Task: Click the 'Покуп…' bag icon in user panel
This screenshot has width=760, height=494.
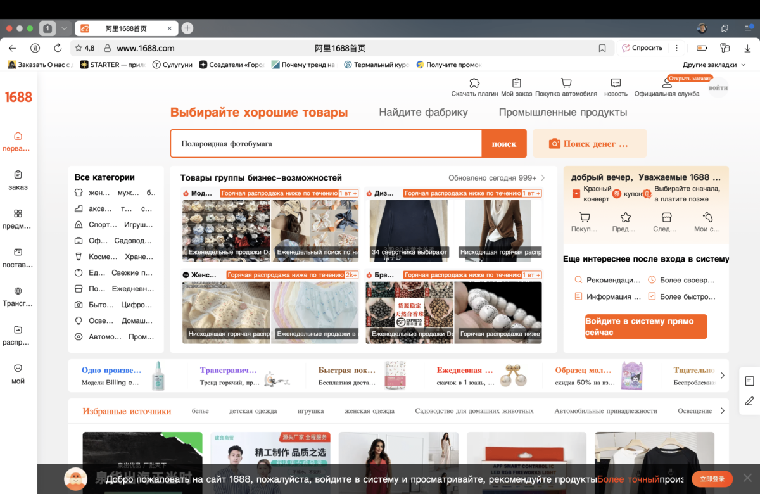Action: [x=584, y=217]
